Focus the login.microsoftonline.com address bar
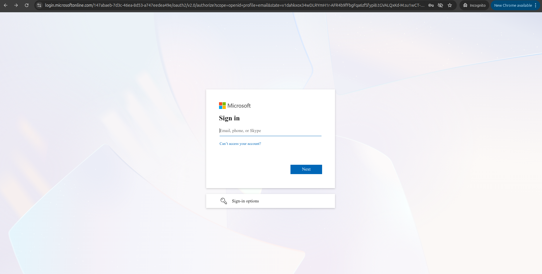 234,5
